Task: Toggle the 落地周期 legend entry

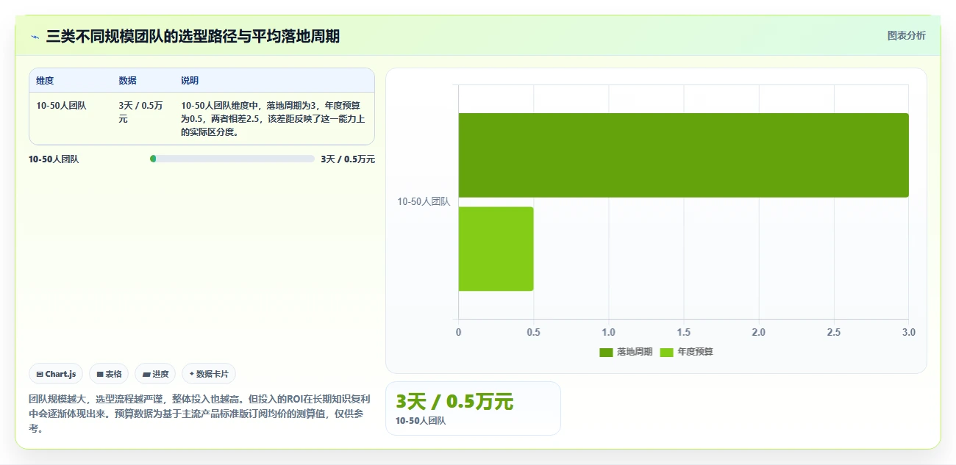Action: coord(626,352)
